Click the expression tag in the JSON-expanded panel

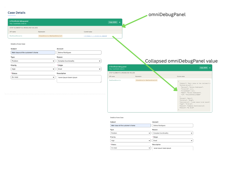point(146,80)
